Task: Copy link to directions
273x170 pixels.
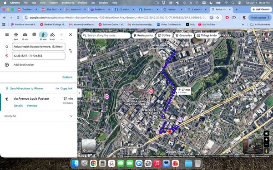Action: [x=64, y=88]
